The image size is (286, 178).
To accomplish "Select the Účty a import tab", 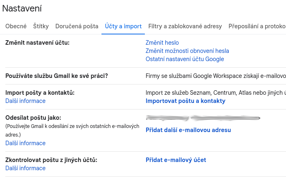I will click(123, 26).
